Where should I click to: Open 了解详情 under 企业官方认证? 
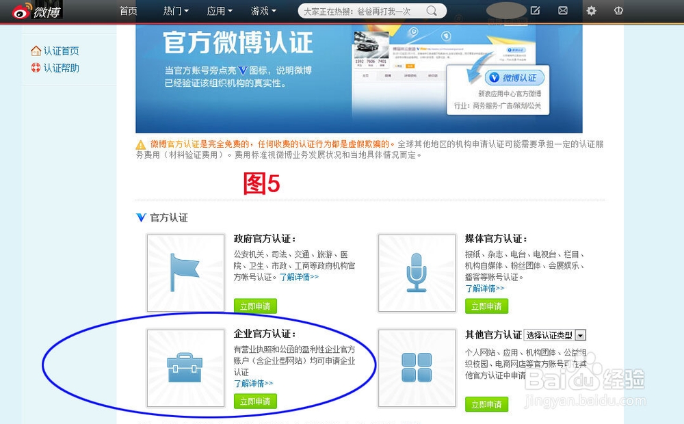click(254, 384)
